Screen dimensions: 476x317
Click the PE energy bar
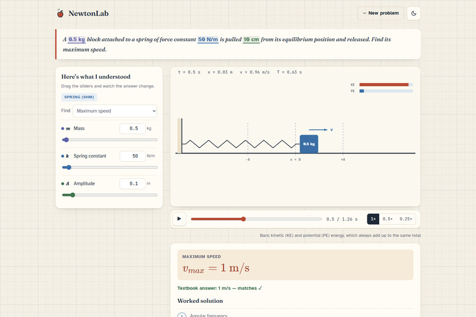click(x=386, y=91)
